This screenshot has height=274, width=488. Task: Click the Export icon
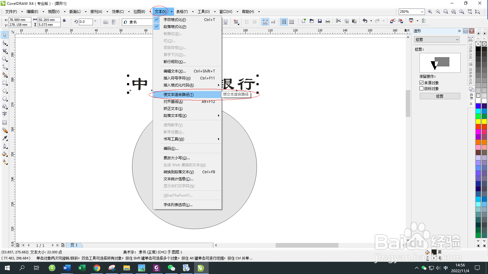(x=400, y=21)
